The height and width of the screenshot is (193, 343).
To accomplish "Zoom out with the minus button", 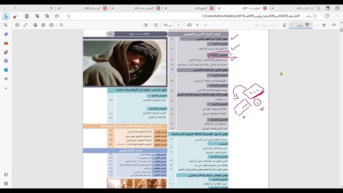I will 206,25.
